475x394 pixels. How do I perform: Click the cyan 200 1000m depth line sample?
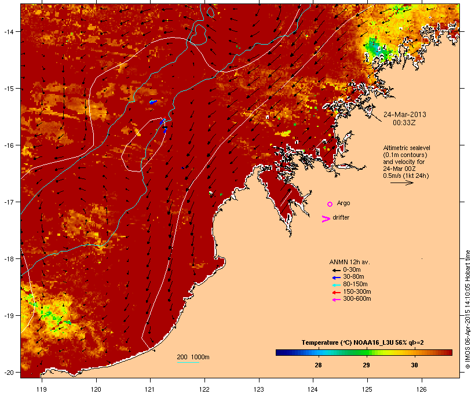(188, 362)
